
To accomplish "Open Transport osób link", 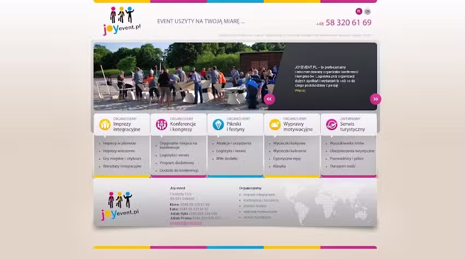I will pos(342,166).
